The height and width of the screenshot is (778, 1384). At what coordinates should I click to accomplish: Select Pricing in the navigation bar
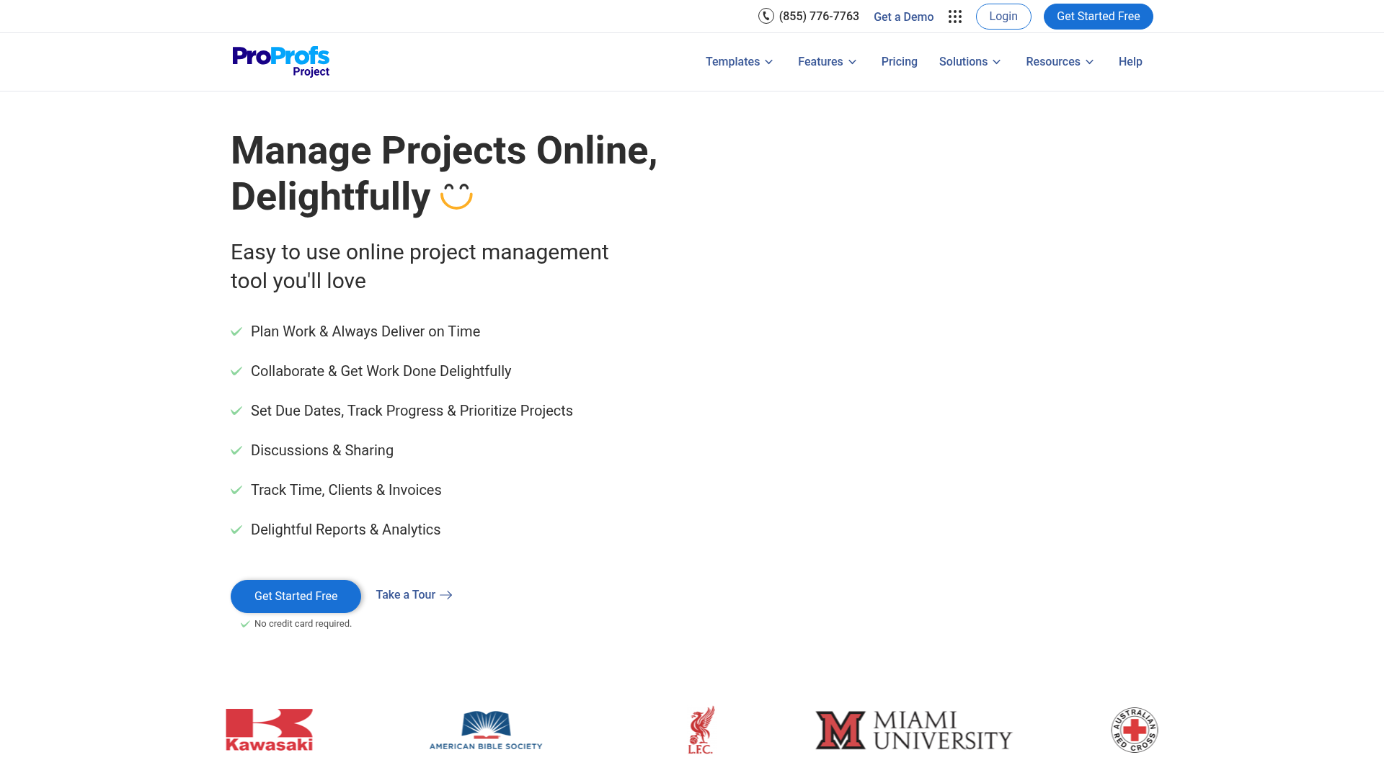[x=899, y=61]
